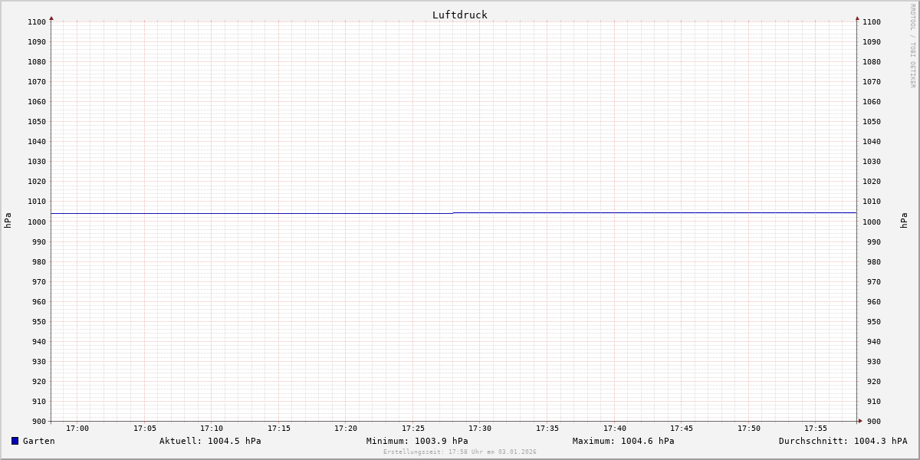The height and width of the screenshot is (460, 920).
Task: Click the right hPa axis unit label
Action: (x=905, y=221)
